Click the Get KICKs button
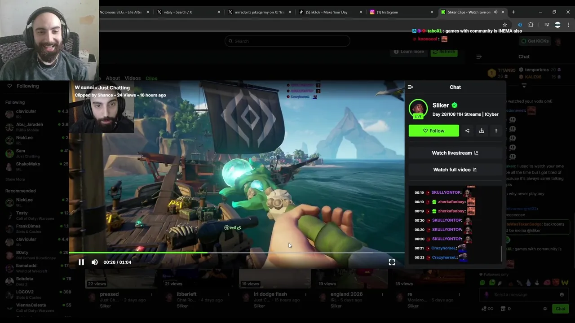 [x=535, y=41]
